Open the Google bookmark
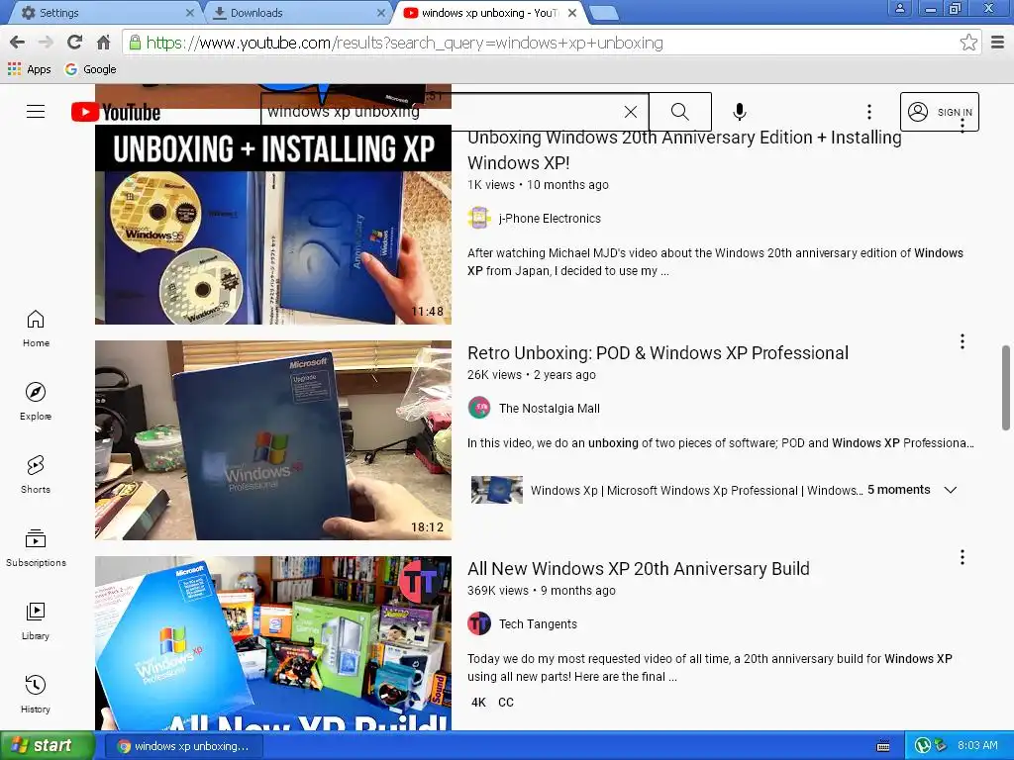 (x=90, y=69)
